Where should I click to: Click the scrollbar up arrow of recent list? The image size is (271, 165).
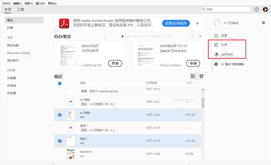pyautogui.click(x=203, y=90)
